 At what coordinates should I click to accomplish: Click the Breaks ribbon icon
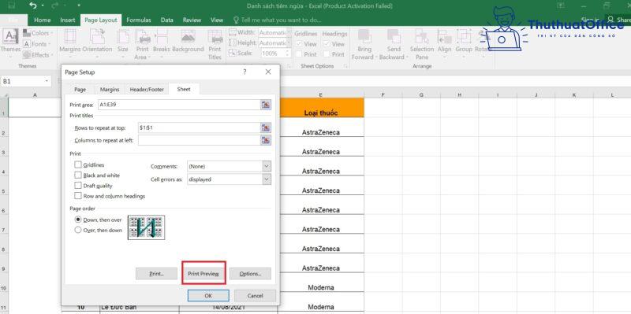click(162, 37)
